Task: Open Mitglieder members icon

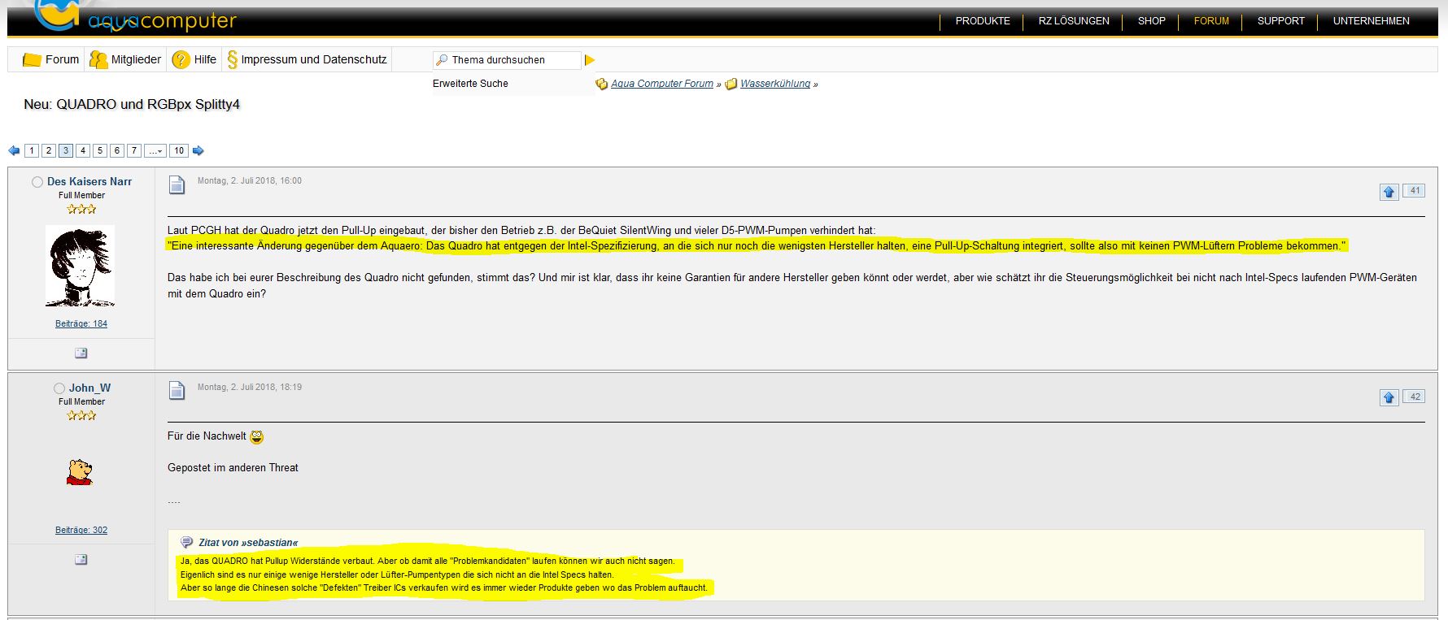Action: coord(98,59)
